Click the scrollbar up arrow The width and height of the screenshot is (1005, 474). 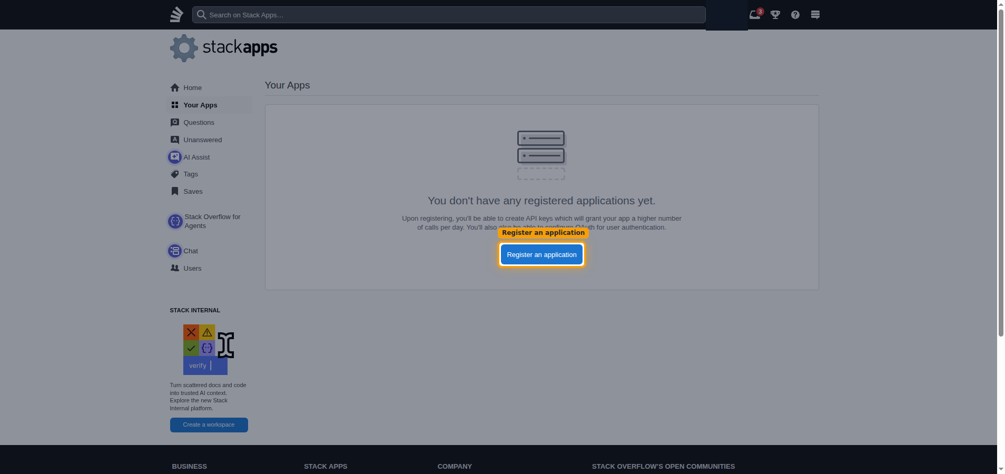[x=1001, y=4]
